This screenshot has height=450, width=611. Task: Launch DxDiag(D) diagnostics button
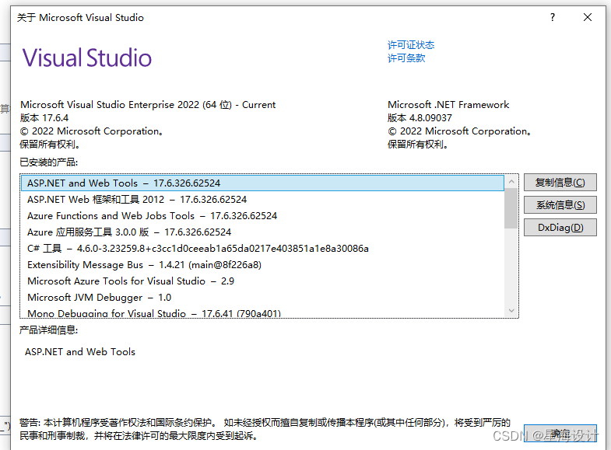click(x=560, y=228)
